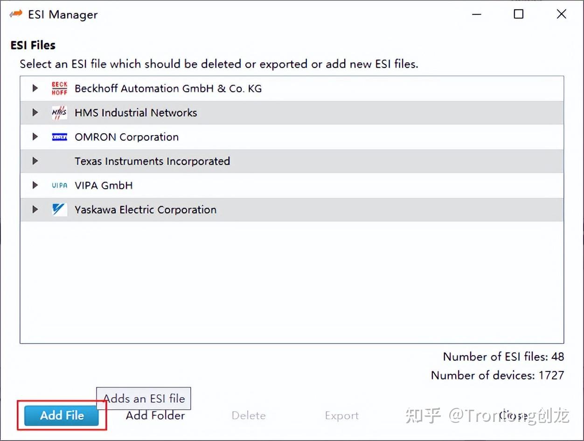
Task: Click the VIPA GmbH logo icon
Action: (x=59, y=185)
